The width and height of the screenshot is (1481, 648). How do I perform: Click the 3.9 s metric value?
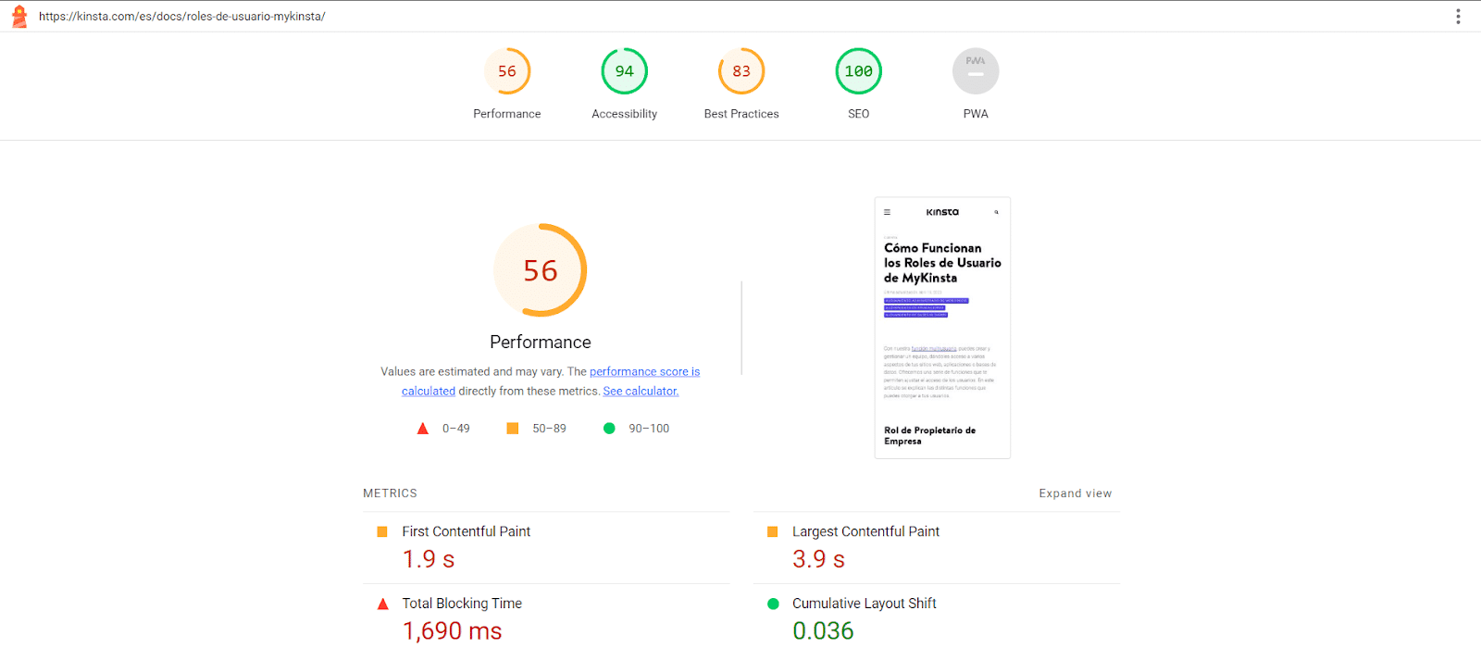pyautogui.click(x=818, y=559)
